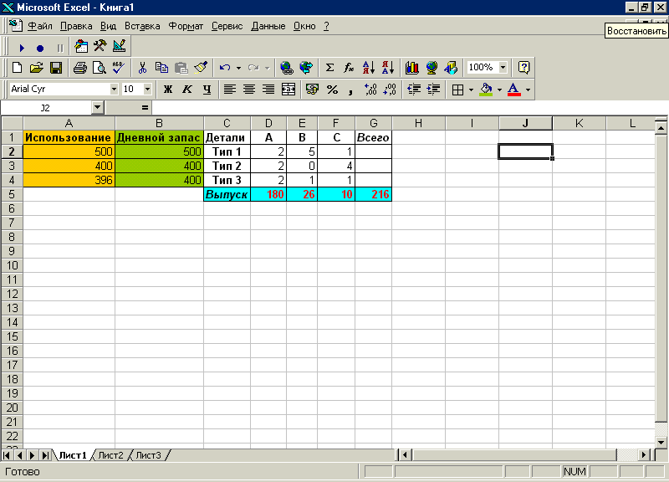Show the Drawing toolbar icon
The height and width of the screenshot is (482, 669).
point(451,68)
